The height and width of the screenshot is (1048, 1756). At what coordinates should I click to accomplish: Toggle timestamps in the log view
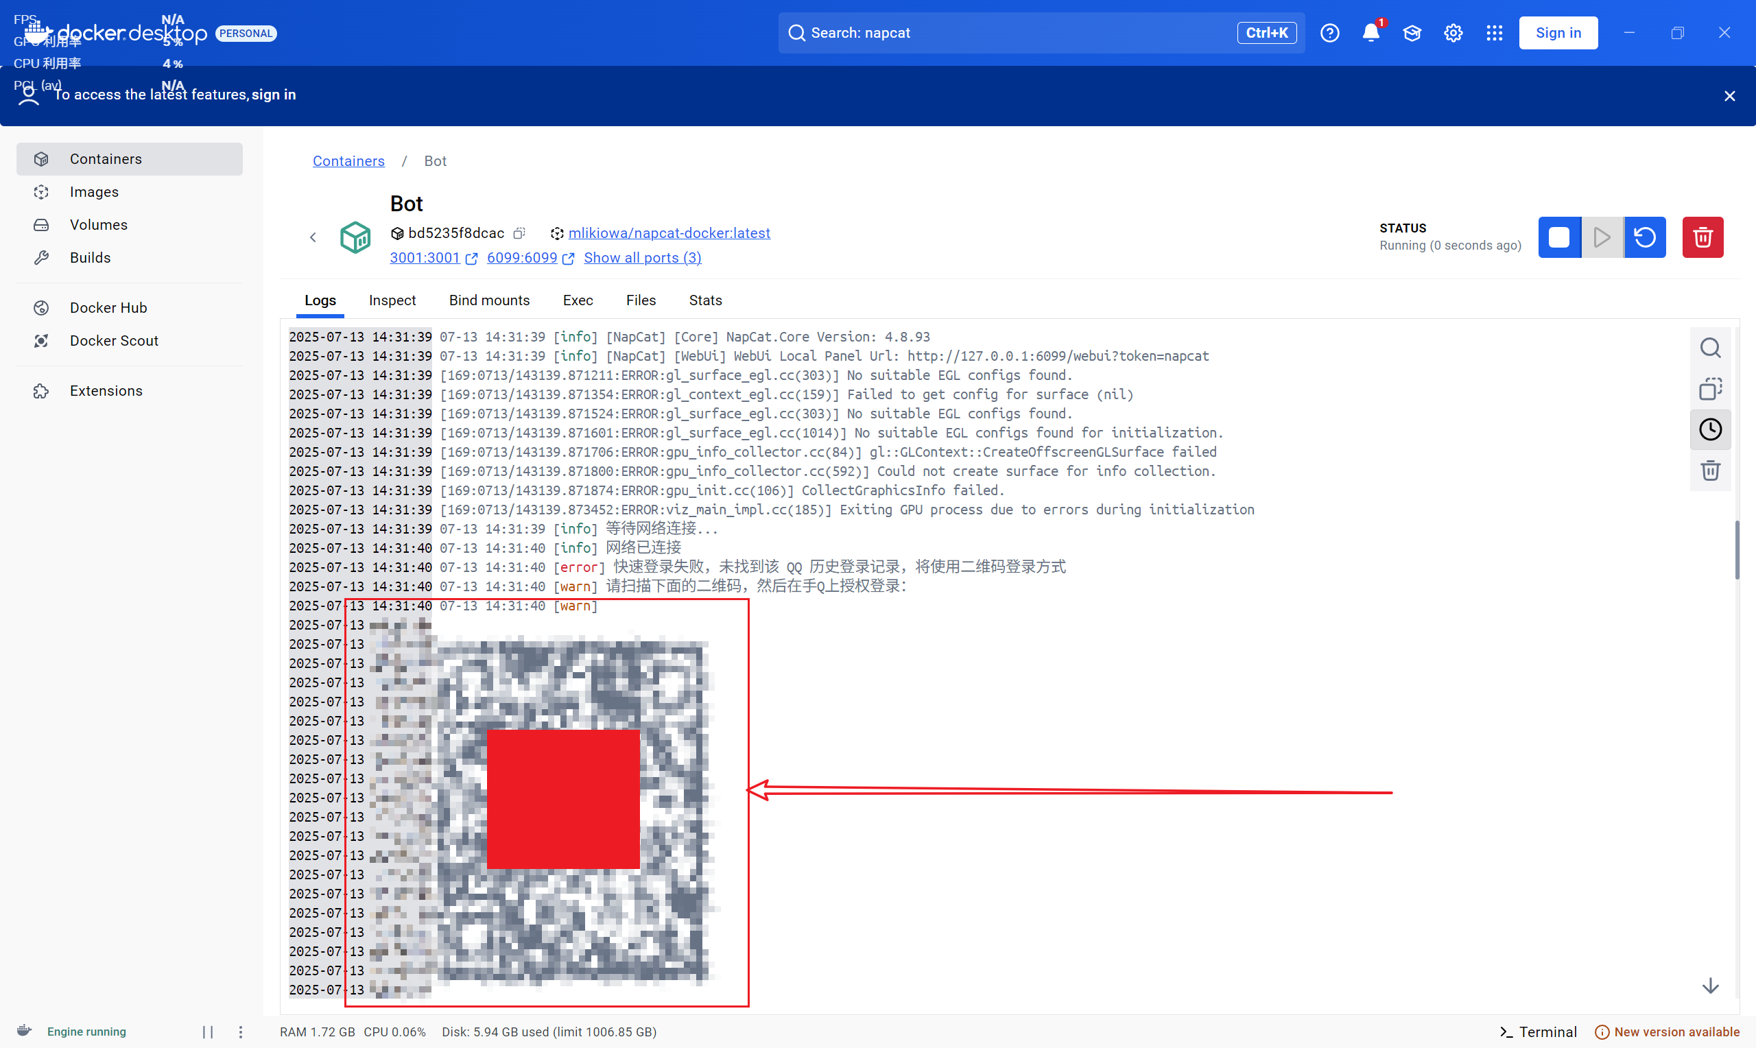1710,429
